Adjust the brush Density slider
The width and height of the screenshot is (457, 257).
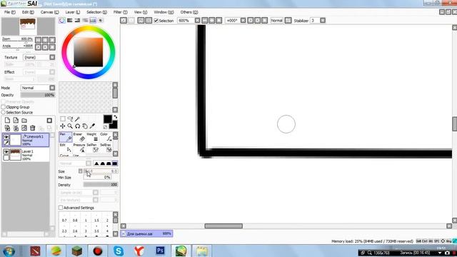coord(101,185)
